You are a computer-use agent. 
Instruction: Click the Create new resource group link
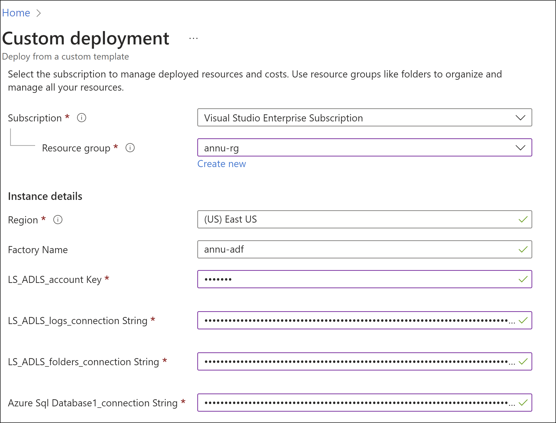tap(222, 164)
